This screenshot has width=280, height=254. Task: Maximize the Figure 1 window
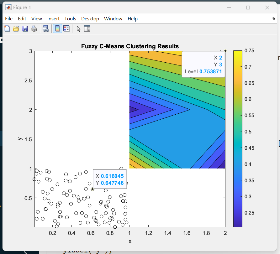(x=248, y=8)
